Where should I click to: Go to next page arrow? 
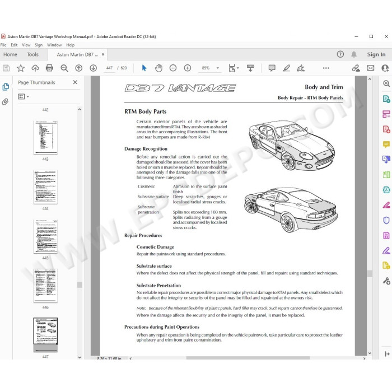click(x=94, y=68)
